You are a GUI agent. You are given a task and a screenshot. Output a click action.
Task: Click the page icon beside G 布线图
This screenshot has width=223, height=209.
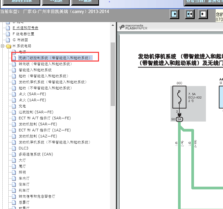pyautogui.click(x=8, y=40)
